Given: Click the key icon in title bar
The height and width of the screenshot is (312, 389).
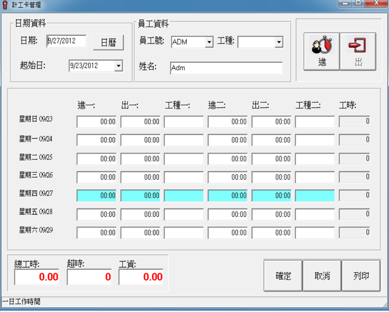Looking at the screenshot, I should click(5, 5).
